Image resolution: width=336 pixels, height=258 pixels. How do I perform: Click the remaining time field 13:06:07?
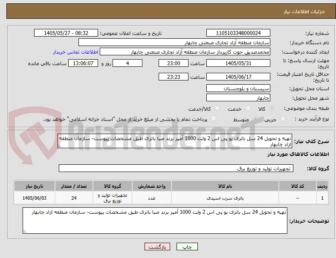point(83,63)
